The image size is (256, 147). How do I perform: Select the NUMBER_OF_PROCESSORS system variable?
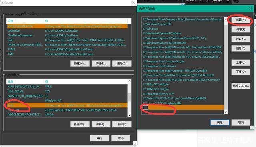click(67, 96)
